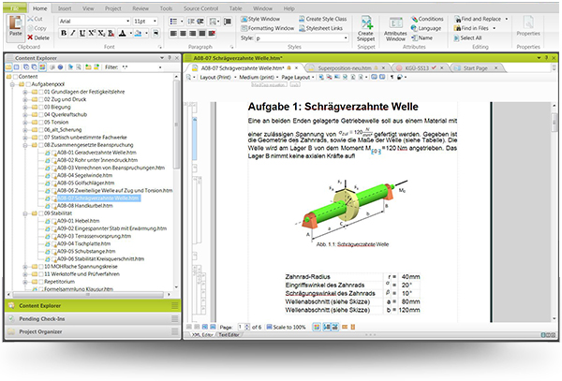Open Stylesheet Links
This screenshot has width=562, height=381.
(320, 28)
